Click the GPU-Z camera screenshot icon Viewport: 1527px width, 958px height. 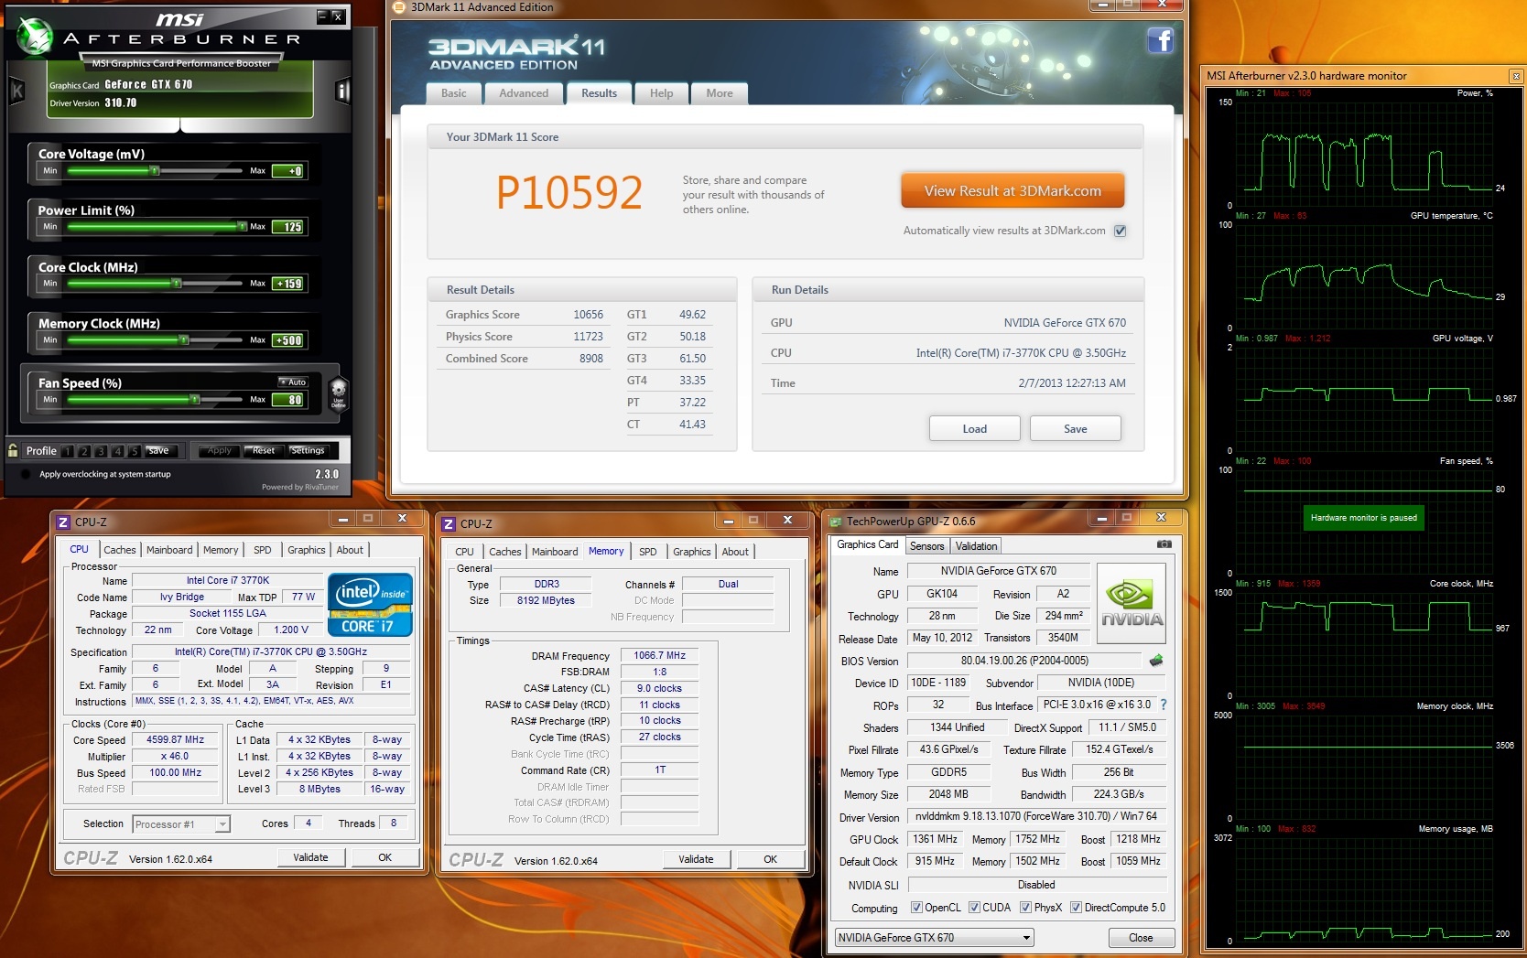(x=1164, y=544)
